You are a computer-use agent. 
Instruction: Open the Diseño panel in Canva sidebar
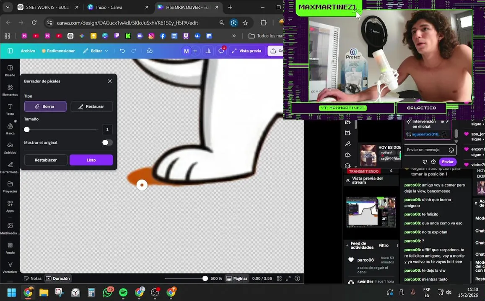(10, 71)
